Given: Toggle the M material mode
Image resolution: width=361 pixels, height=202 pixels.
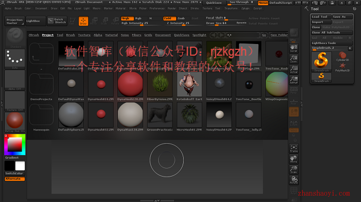Looking at the screenshot, I should (151, 19).
